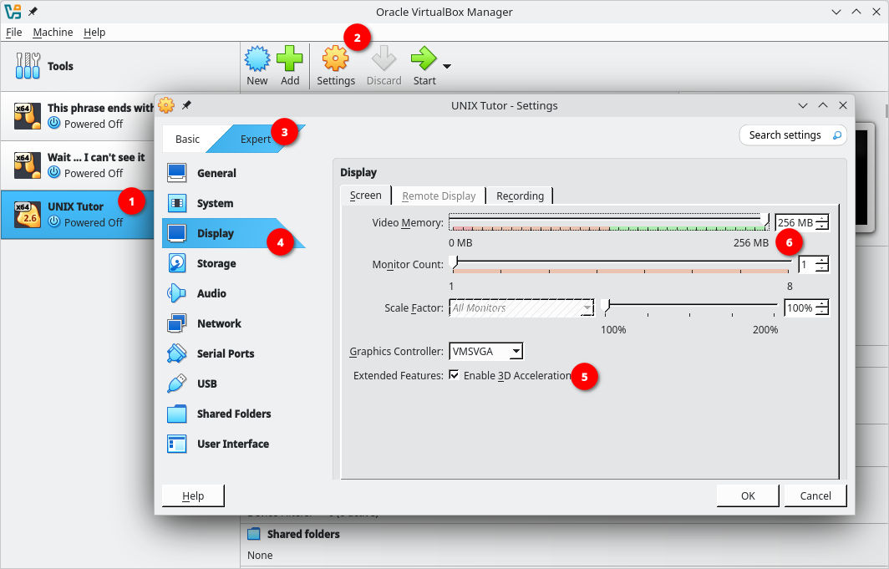Click the New machine toolbar icon
889x569 pixels.
click(x=257, y=59)
